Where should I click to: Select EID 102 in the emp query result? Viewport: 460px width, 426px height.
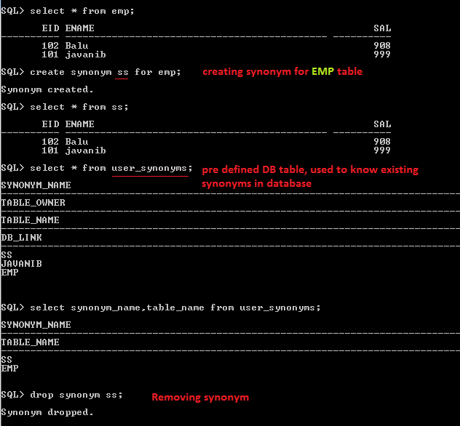50,46
